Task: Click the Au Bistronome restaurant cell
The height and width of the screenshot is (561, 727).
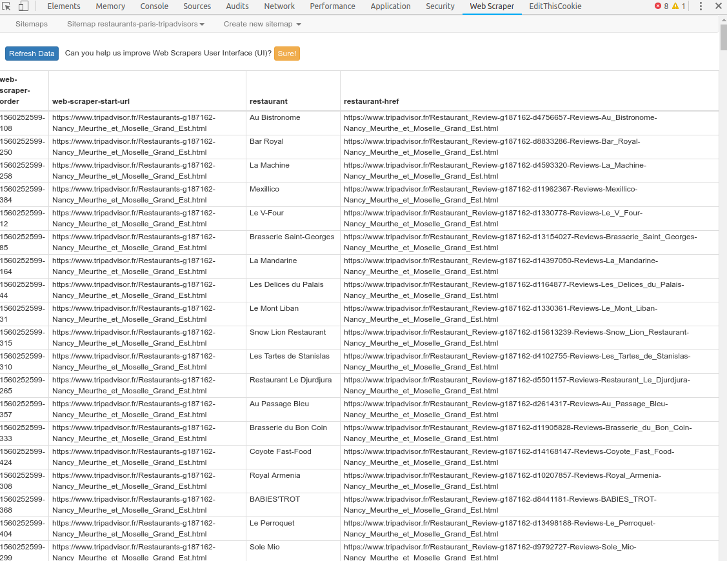Action: (275, 118)
